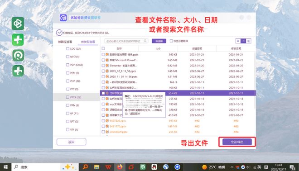
Task: Click file icon of 24002609.pptx
Action: click(x=107, y=132)
